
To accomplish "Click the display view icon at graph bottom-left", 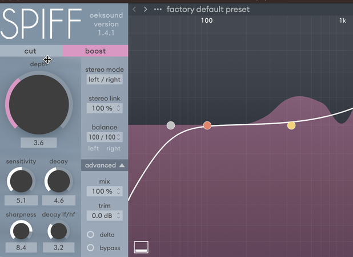I will [x=141, y=247].
